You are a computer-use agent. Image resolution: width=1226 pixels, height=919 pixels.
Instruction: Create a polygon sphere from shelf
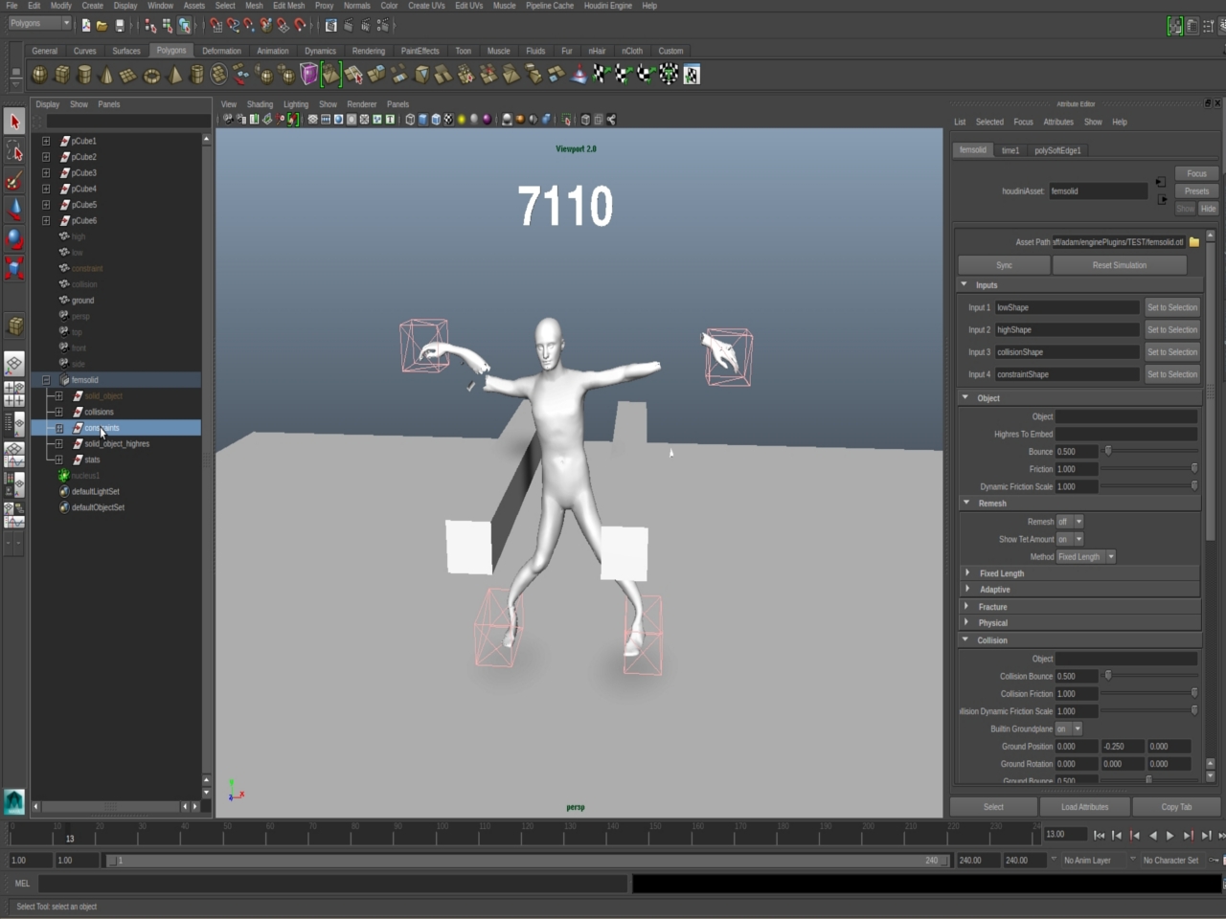coord(39,75)
